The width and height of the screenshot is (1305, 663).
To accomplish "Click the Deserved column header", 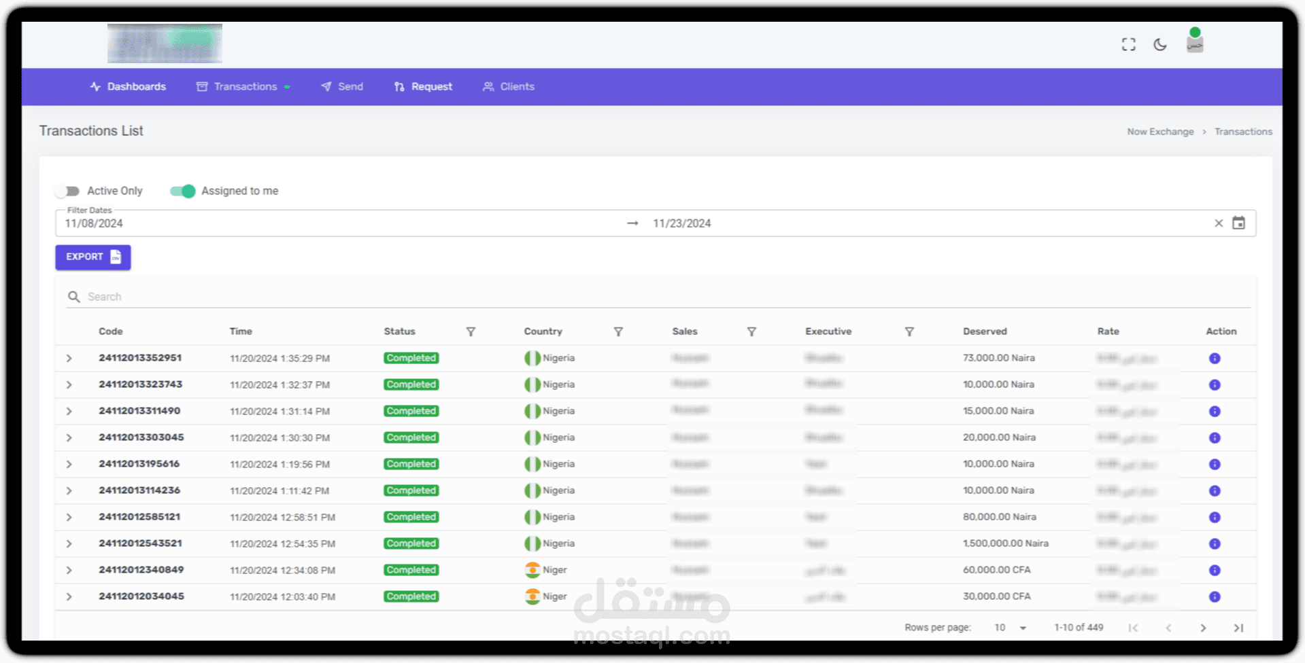I will [985, 331].
